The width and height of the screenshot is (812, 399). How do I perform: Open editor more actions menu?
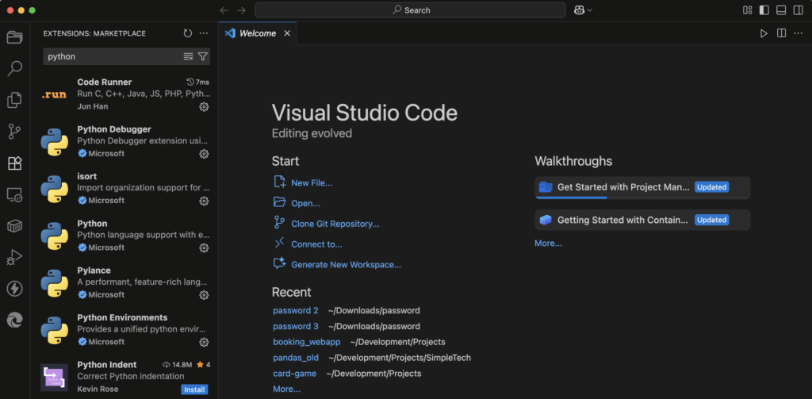(x=798, y=33)
